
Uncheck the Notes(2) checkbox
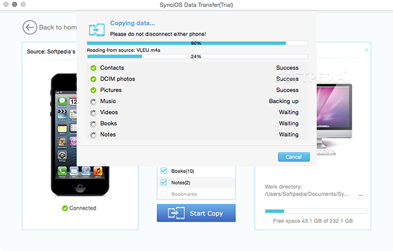164,182
